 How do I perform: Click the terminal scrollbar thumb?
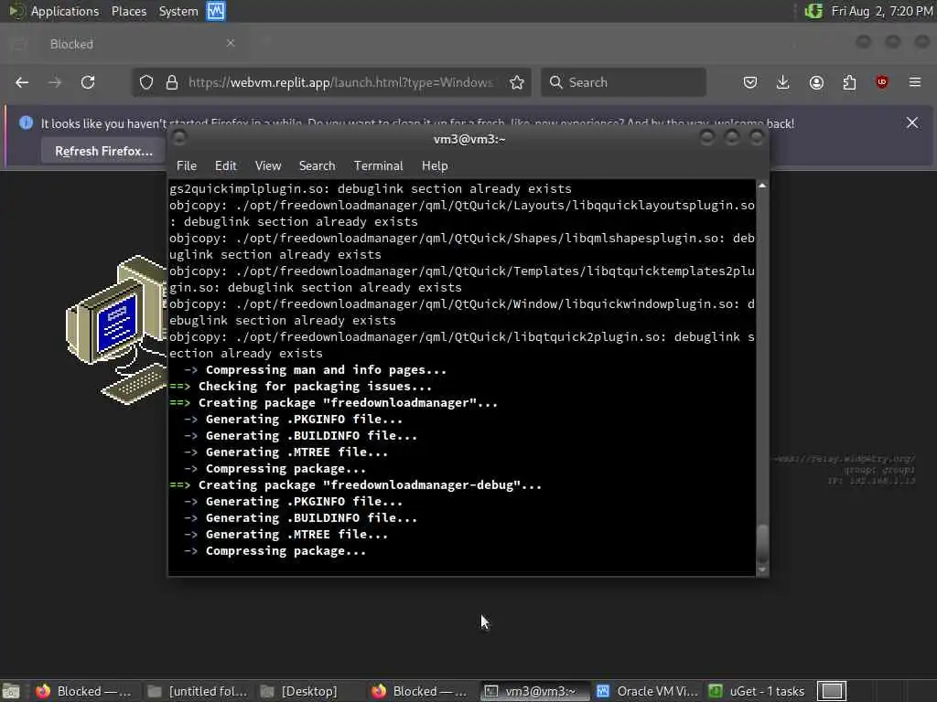762,543
